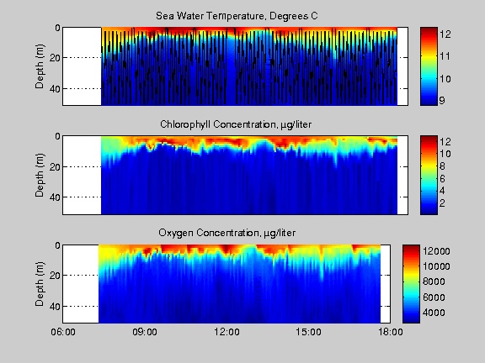Click the Sea Water Temperature plot title

pos(237,16)
